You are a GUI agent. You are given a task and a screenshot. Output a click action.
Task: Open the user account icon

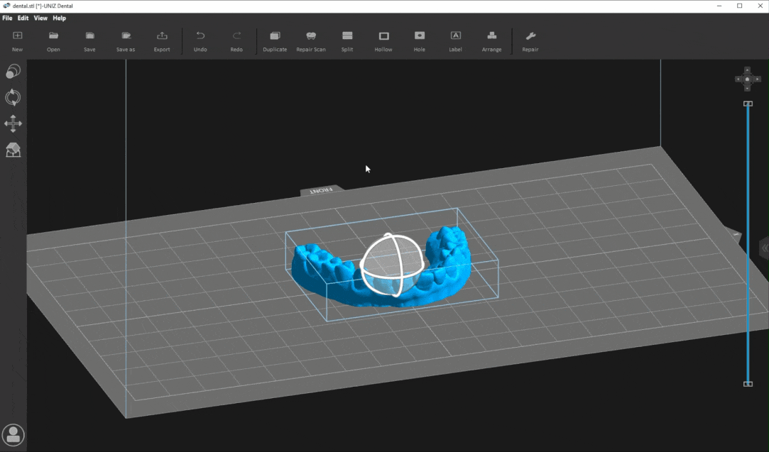13,434
